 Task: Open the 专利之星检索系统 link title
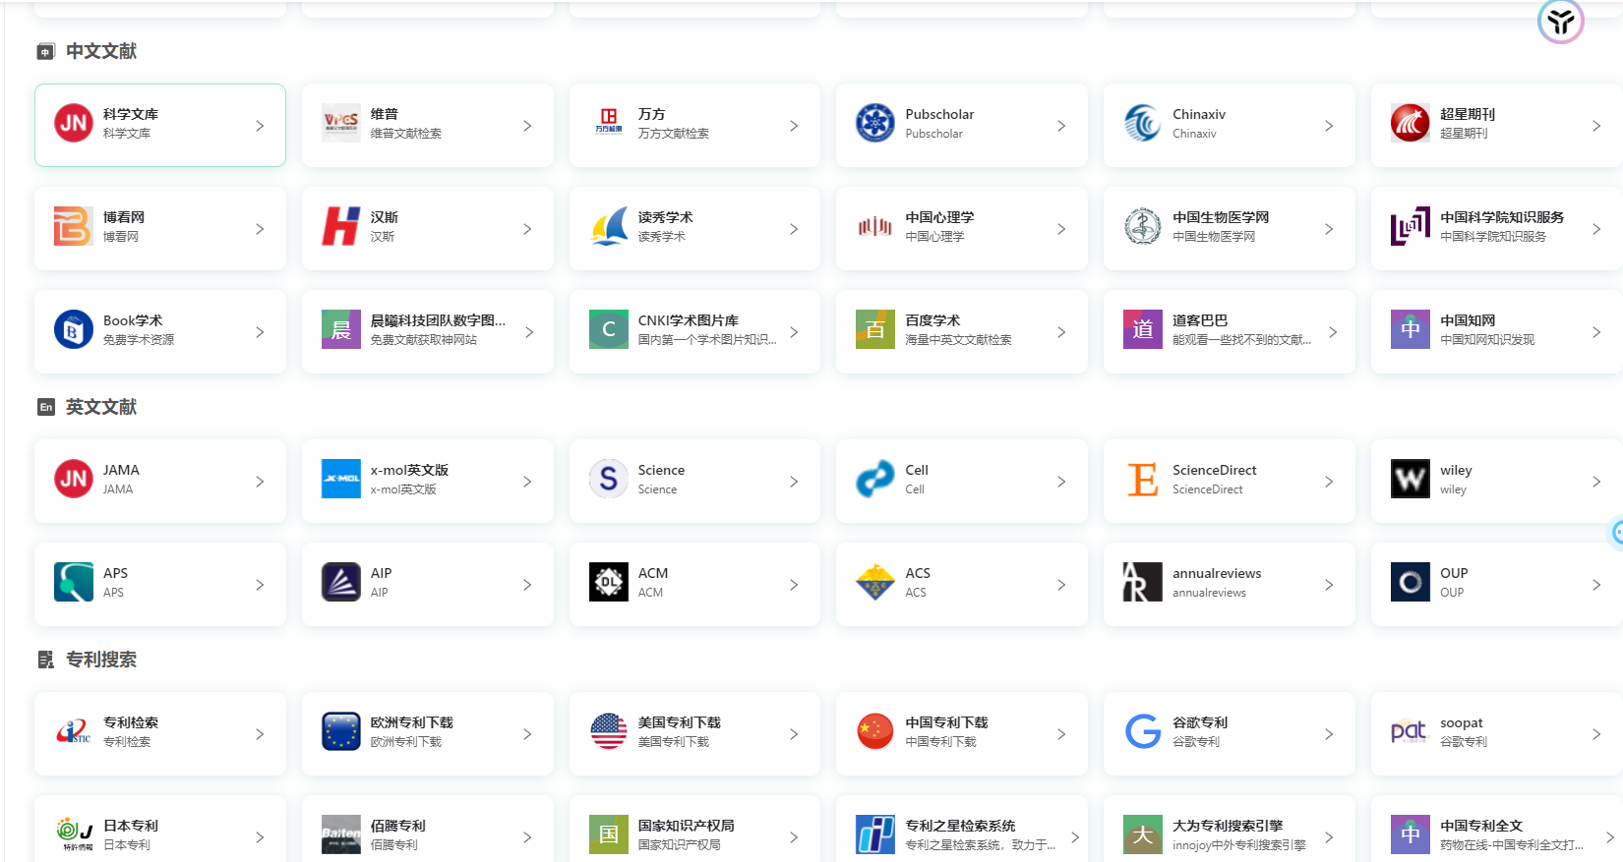click(960, 826)
